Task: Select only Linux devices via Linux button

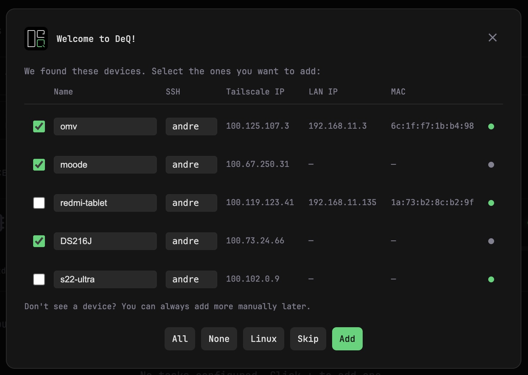Action: [263, 339]
